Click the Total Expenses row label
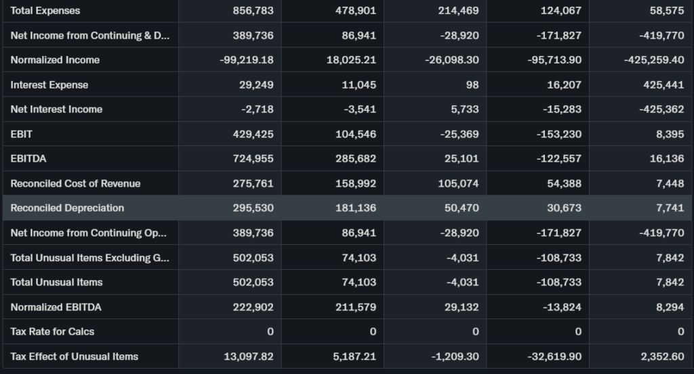This screenshot has height=374, width=694. click(x=45, y=11)
